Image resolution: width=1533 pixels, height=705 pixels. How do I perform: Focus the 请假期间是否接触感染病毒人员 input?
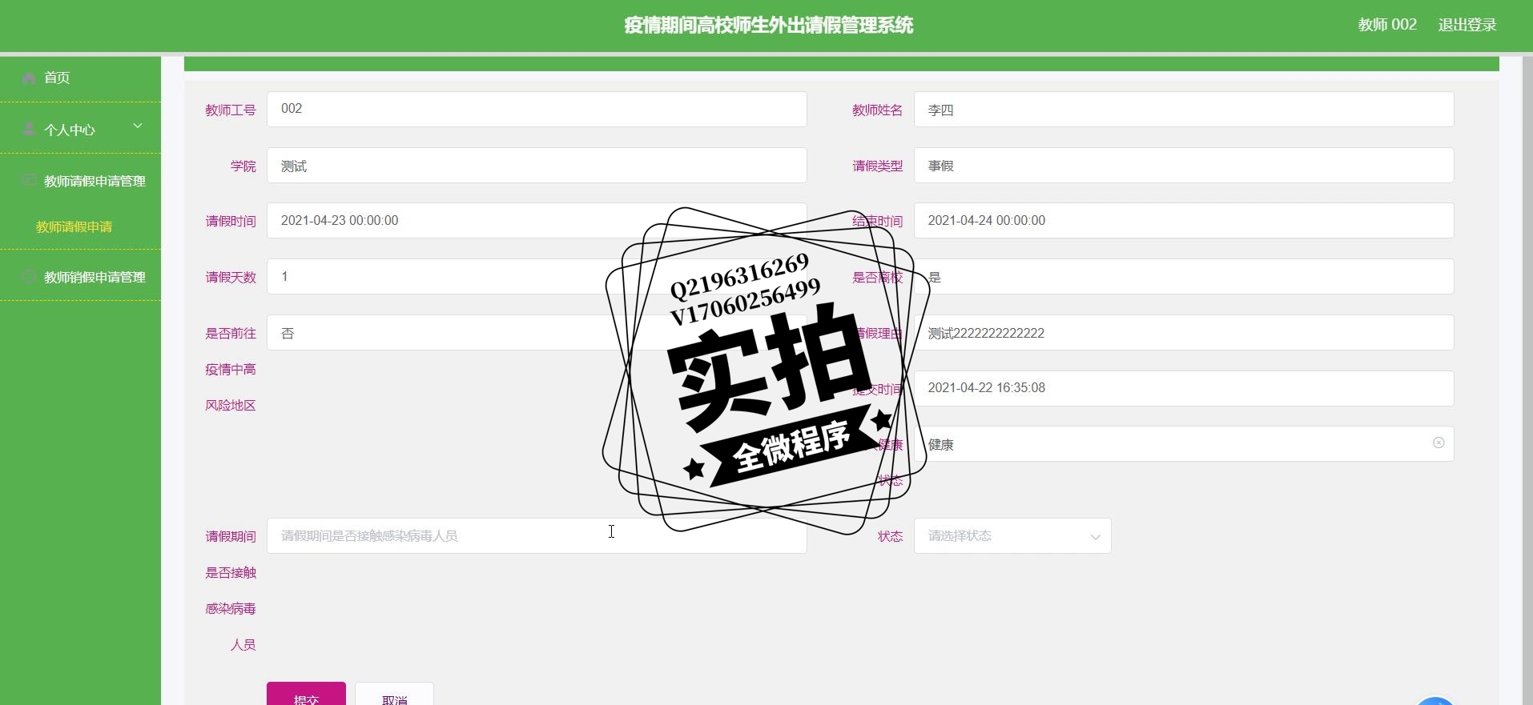click(537, 535)
